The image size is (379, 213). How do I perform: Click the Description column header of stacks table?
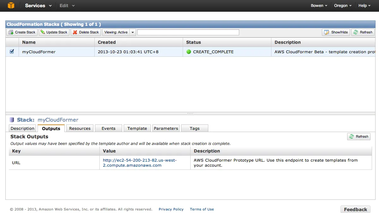click(x=323, y=42)
